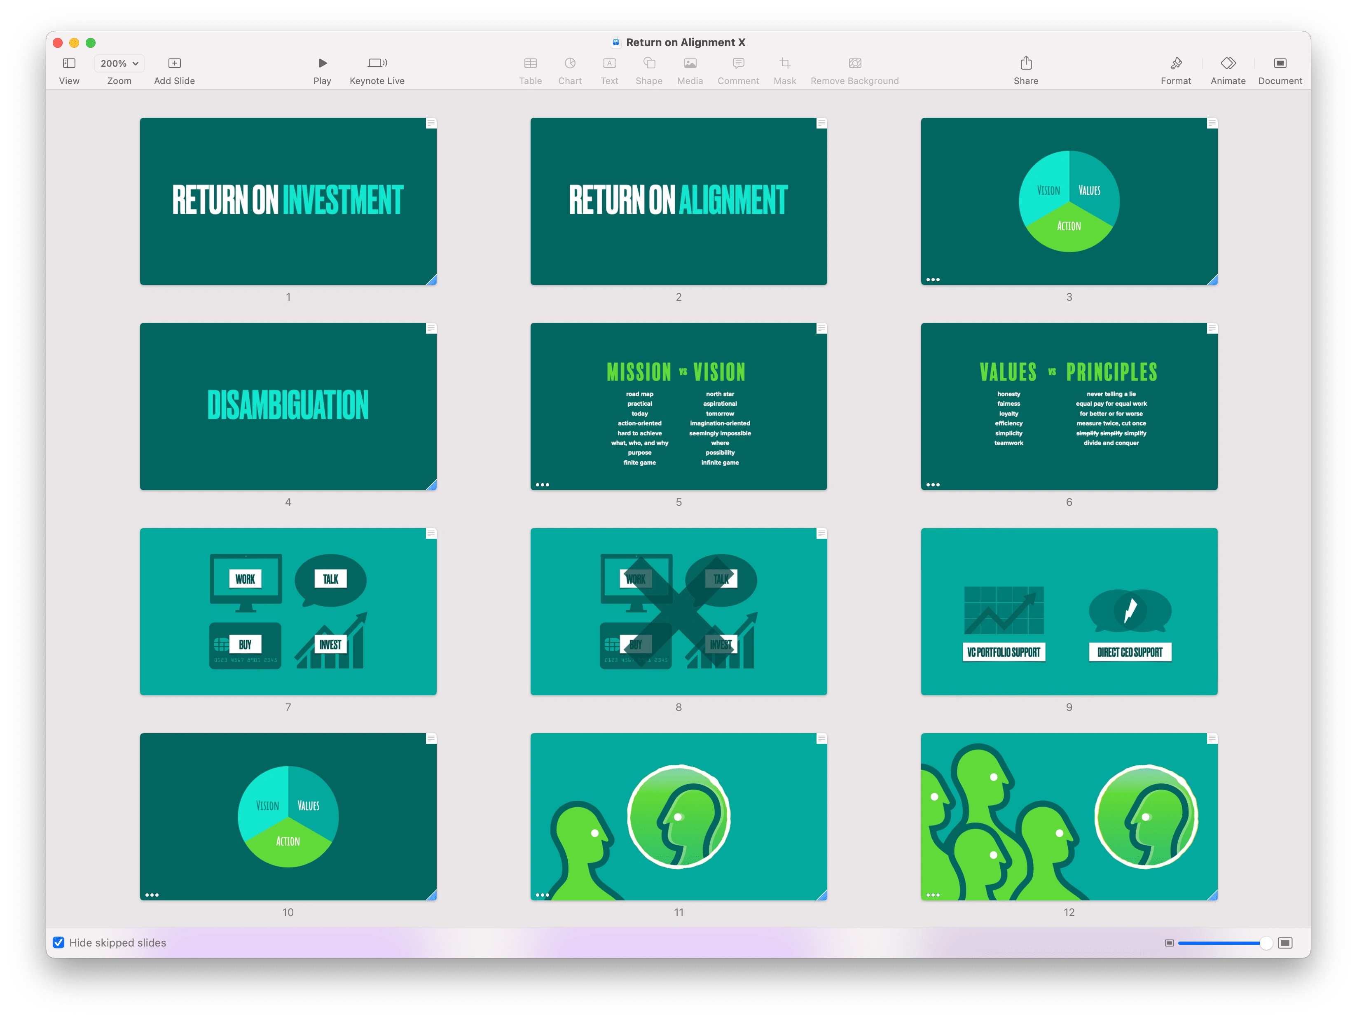Select slide 8 with the crossed-out icons

(x=678, y=612)
